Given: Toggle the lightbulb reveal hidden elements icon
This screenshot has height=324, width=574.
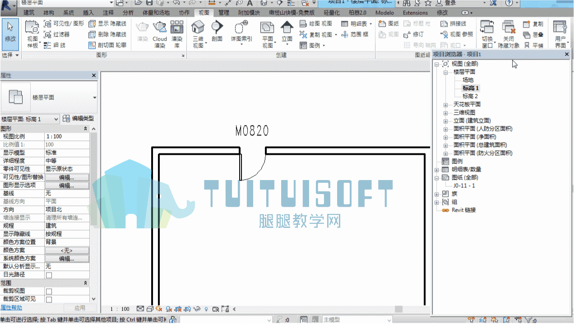Looking at the screenshot, I should tap(207, 309).
